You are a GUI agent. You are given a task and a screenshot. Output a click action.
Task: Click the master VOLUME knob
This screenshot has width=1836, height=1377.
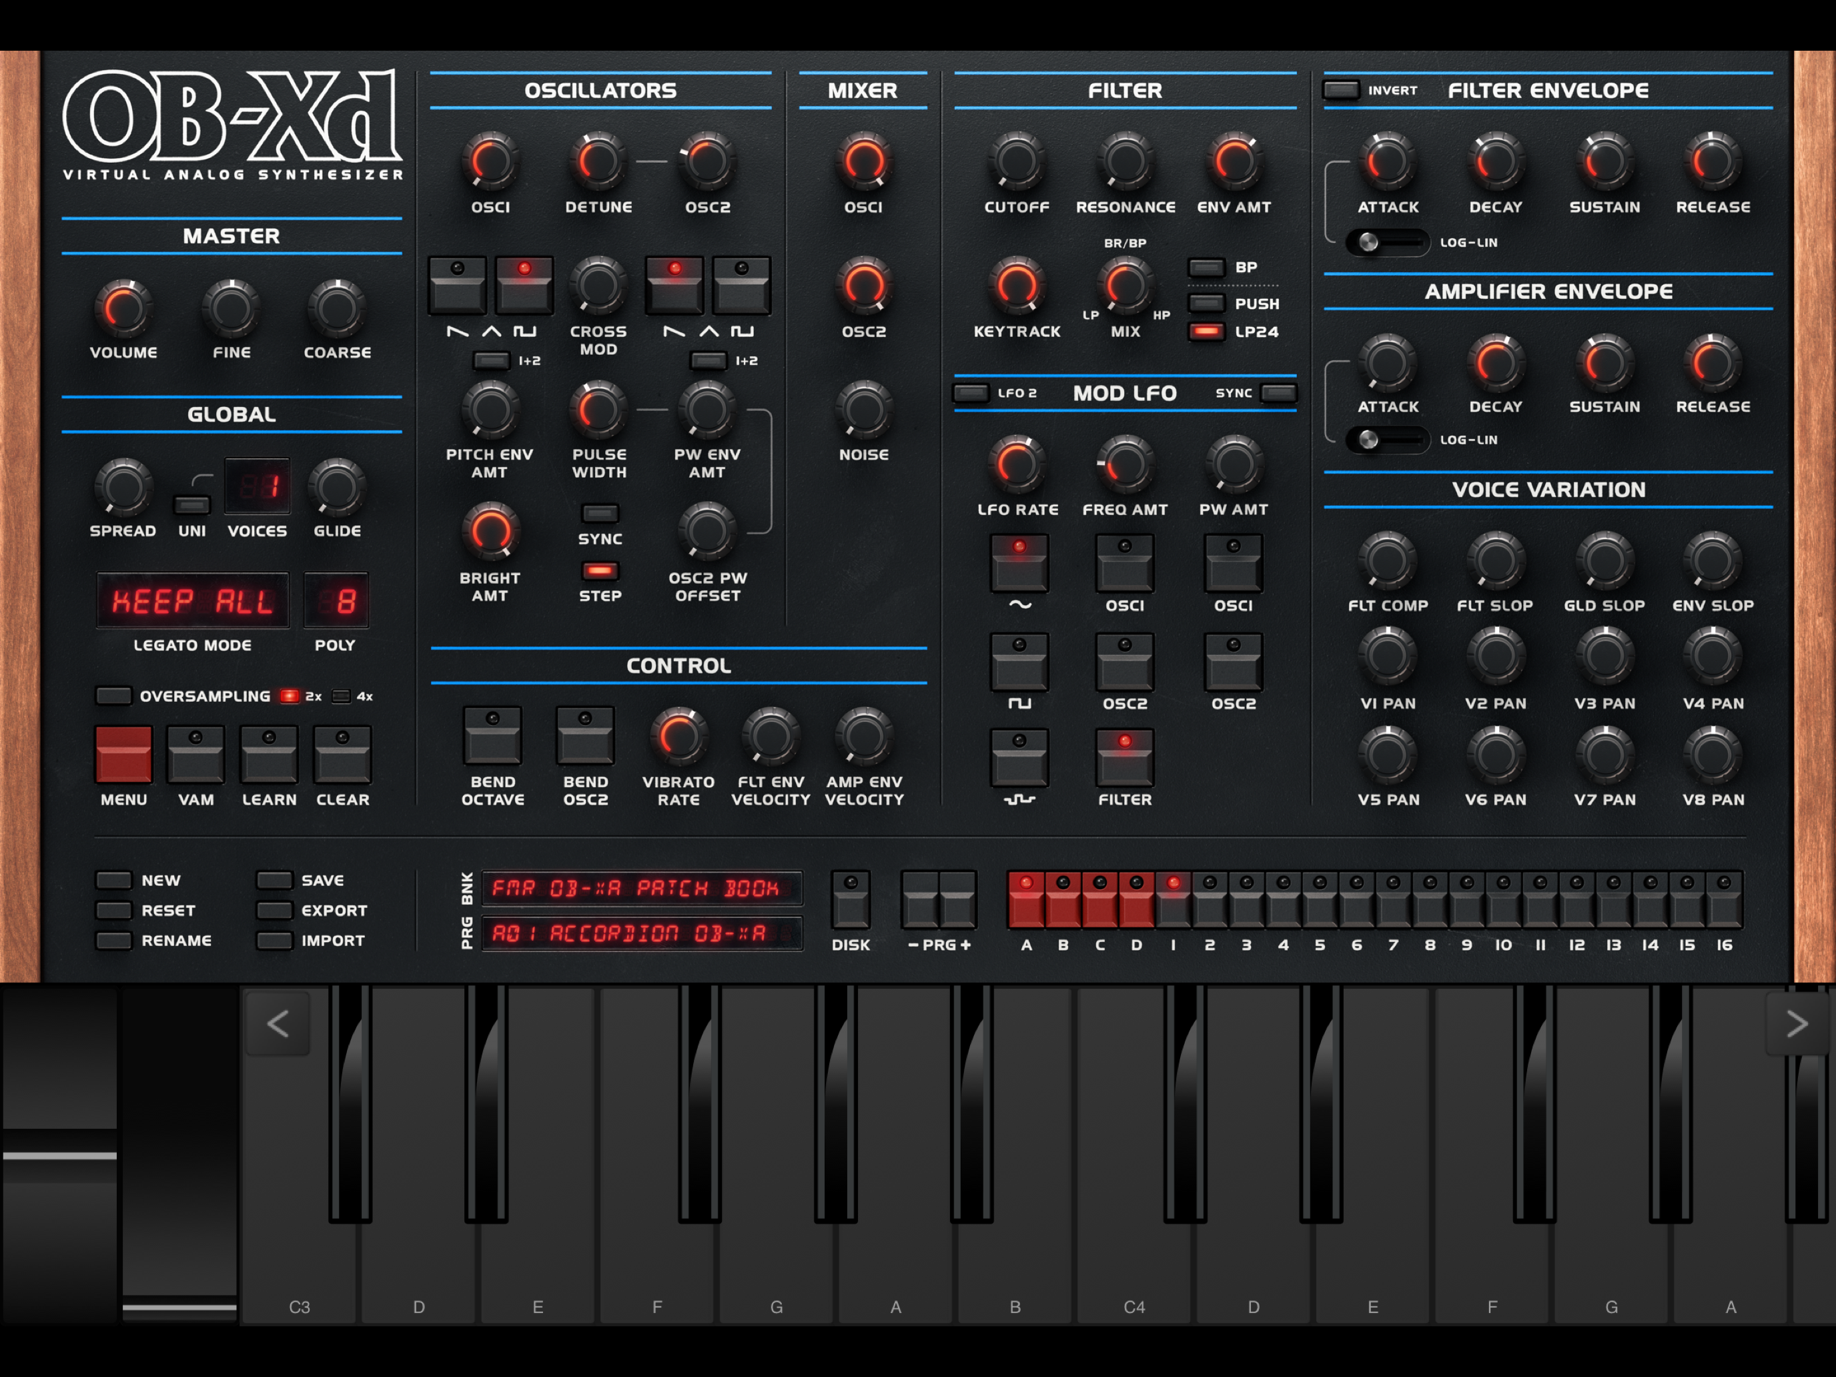pyautogui.click(x=123, y=308)
